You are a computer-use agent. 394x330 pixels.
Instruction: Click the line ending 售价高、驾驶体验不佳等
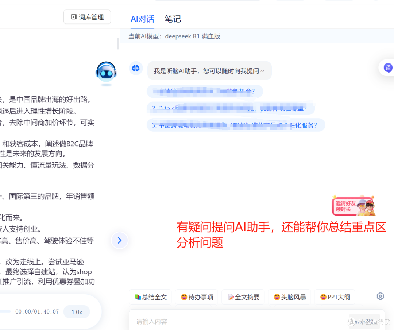pyautogui.click(x=47, y=241)
